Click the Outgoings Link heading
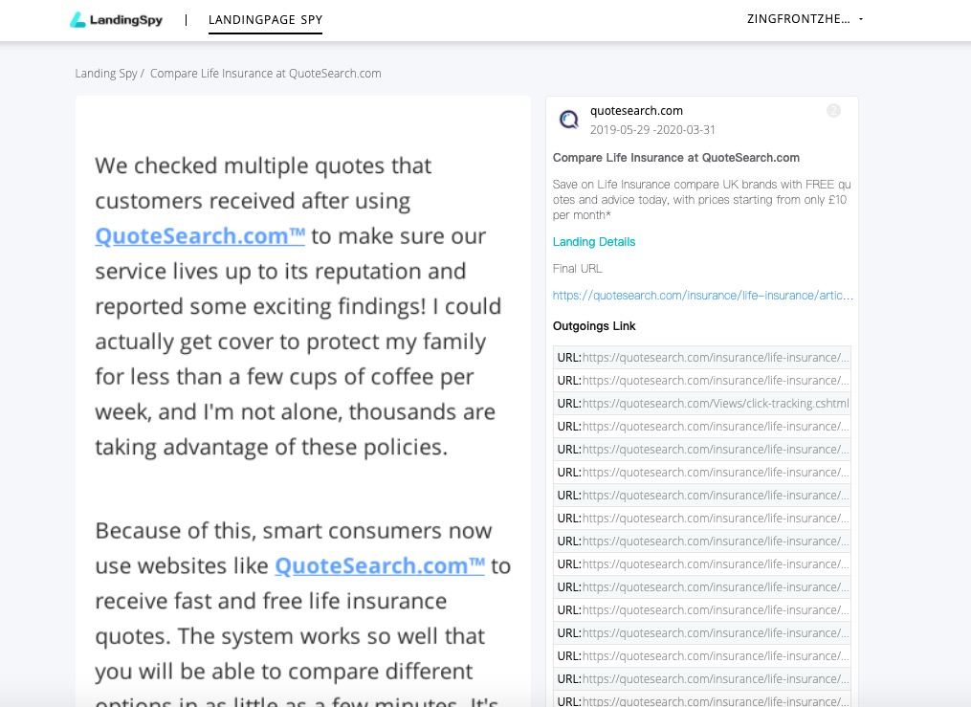Screen dimensions: 971x707 594,326
